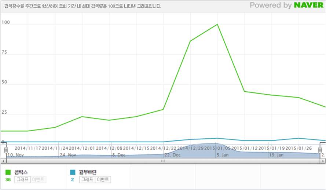This screenshot has width=326, height=190.
Task: Toggle the 그래프 button under 웰부트린
Action: 87,179
